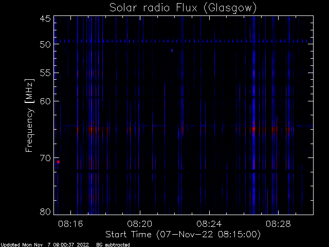Viewport: 329px width, 247px height.
Task: Click the time tick label 08:28
Action: pos(278,224)
